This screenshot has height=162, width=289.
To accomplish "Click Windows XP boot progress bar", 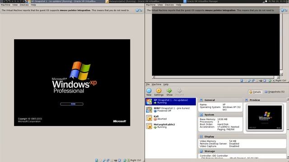I will coord(72,104).
